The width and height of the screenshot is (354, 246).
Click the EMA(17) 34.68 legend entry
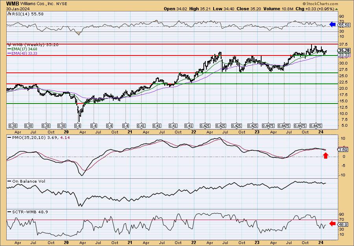point(22,49)
